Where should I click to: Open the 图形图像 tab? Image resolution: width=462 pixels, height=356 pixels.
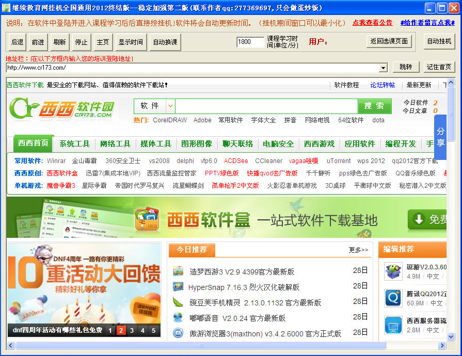tap(197, 144)
